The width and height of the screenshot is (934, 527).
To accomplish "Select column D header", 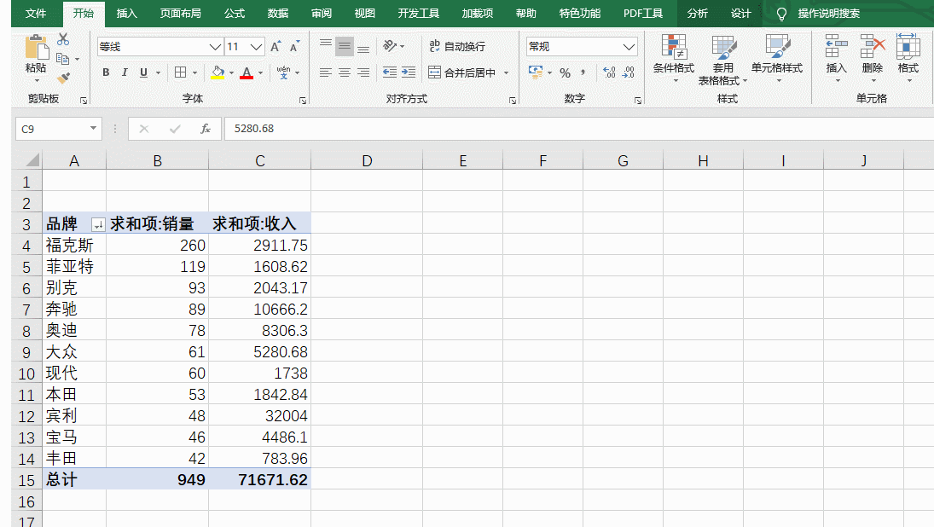I will 367,161.
